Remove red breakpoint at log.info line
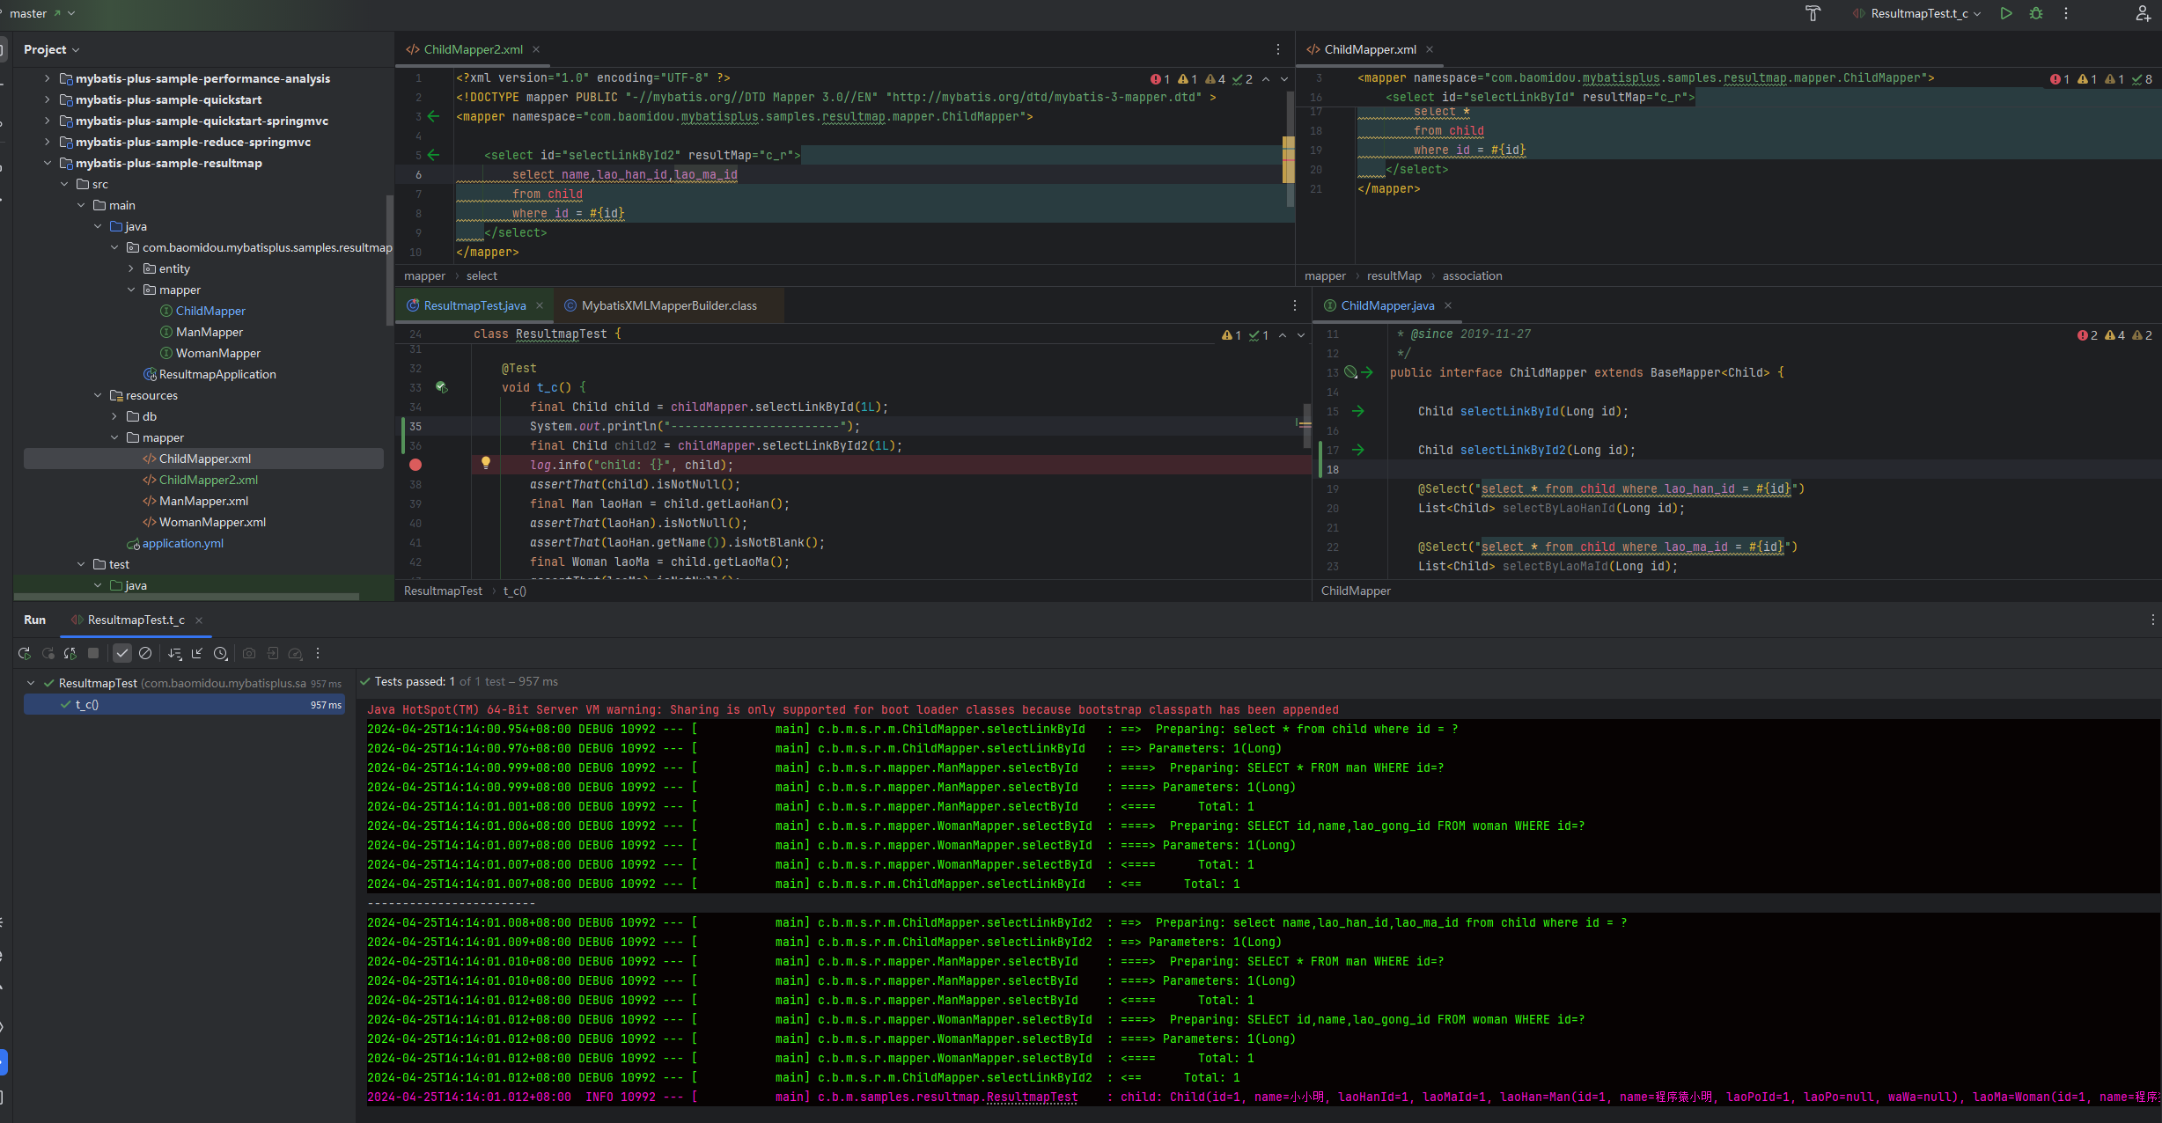Screen dimensions: 2162x1123 coord(415,465)
